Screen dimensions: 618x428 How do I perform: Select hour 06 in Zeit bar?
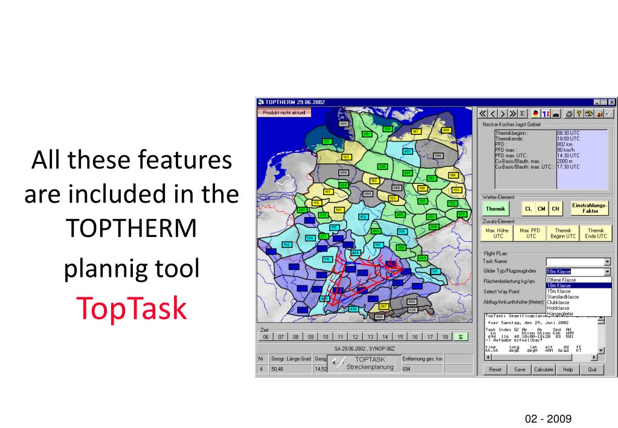point(266,337)
